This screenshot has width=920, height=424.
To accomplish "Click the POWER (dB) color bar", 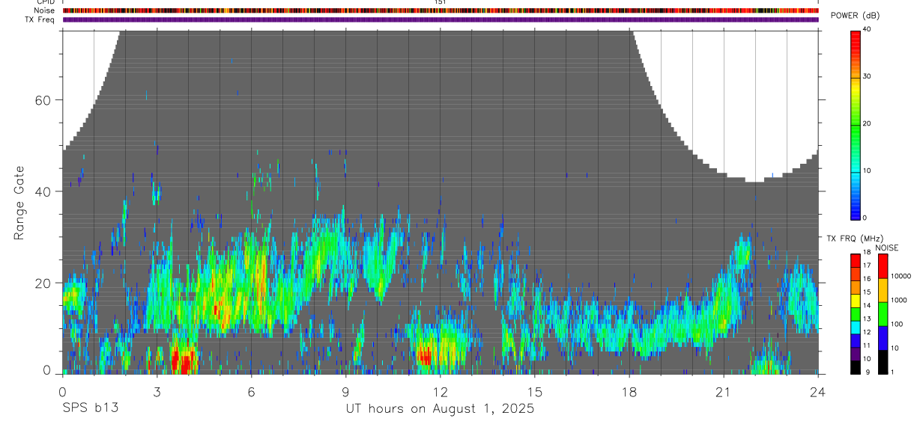I will tap(856, 124).
